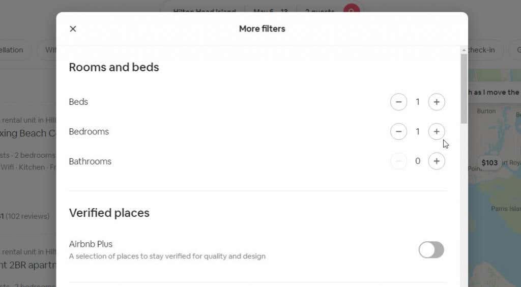Close the More filters dialog
The image size is (521, 287).
(73, 29)
